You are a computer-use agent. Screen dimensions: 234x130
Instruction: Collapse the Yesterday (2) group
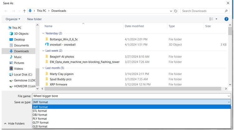tap(43, 33)
